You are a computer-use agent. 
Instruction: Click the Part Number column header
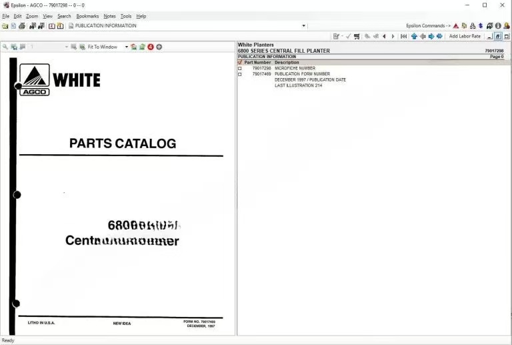257,63
